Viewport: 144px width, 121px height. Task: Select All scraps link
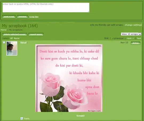click(x=11, y=38)
